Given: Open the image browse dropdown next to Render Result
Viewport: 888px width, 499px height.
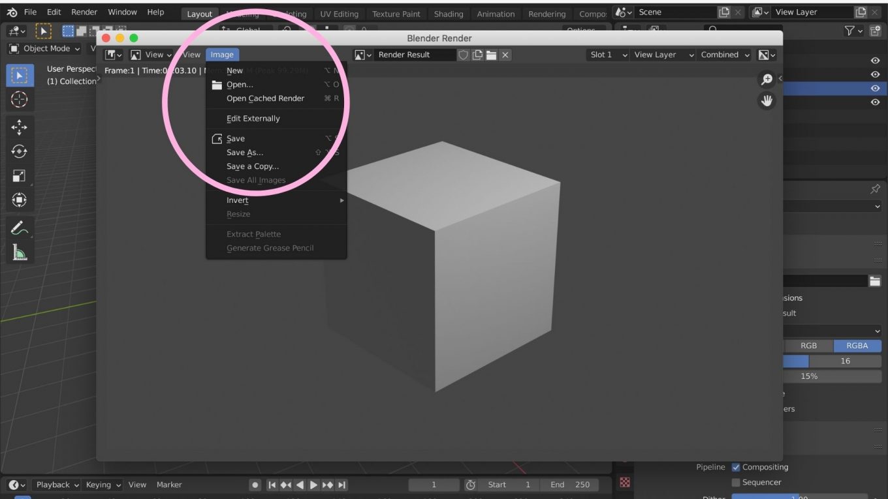Looking at the screenshot, I should [362, 55].
